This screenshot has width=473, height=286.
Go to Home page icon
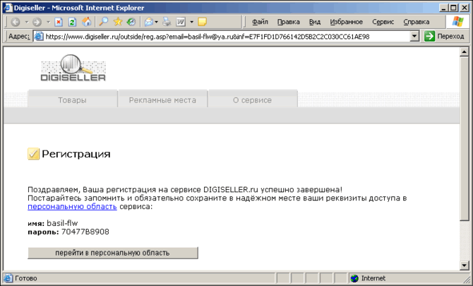point(87,22)
